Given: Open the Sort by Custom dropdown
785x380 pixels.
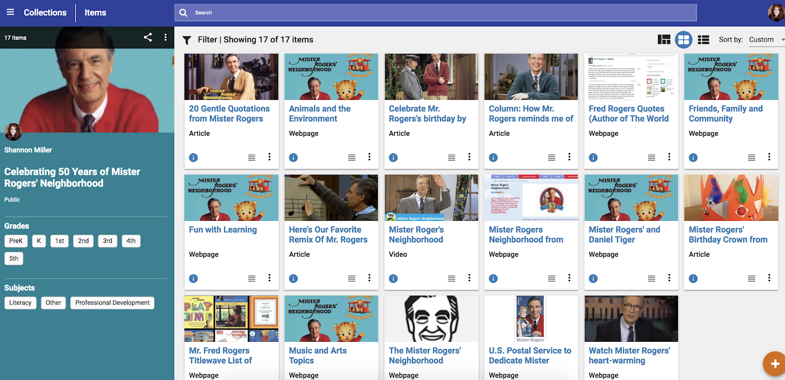Looking at the screenshot, I should [766, 40].
